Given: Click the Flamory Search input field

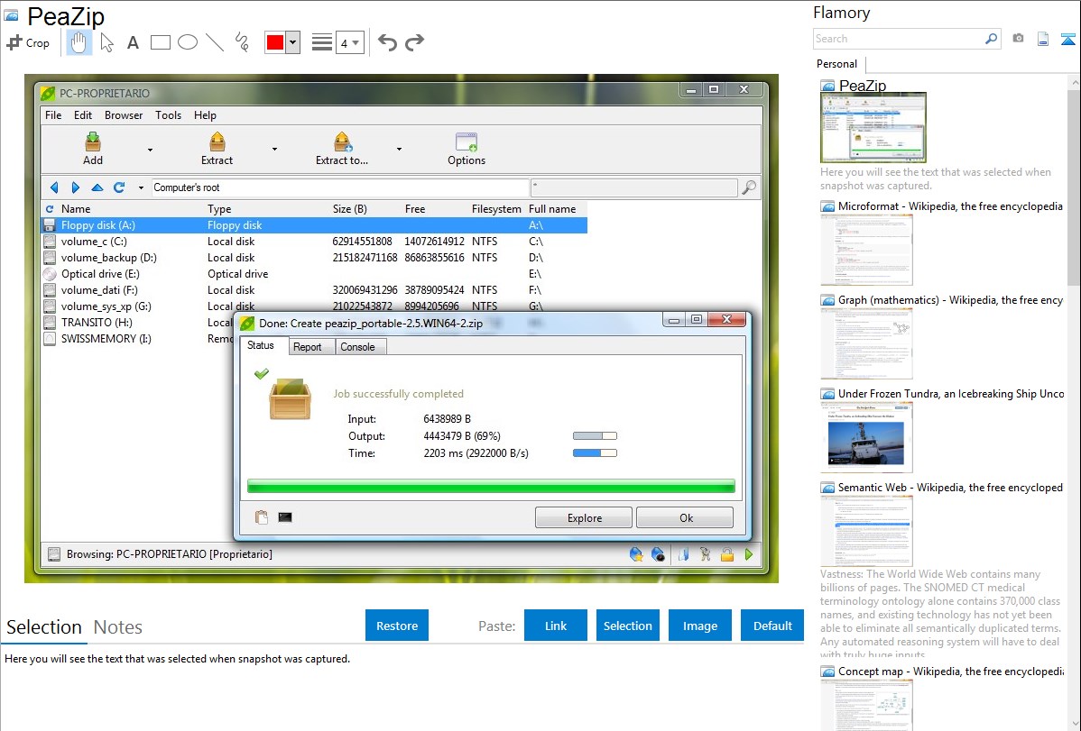Looking at the screenshot, I should point(898,39).
